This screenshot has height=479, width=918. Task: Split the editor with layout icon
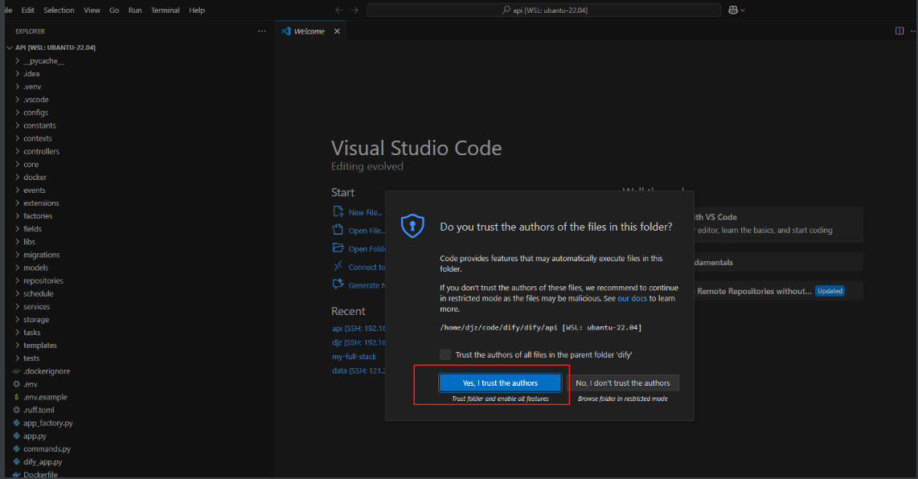coord(900,31)
